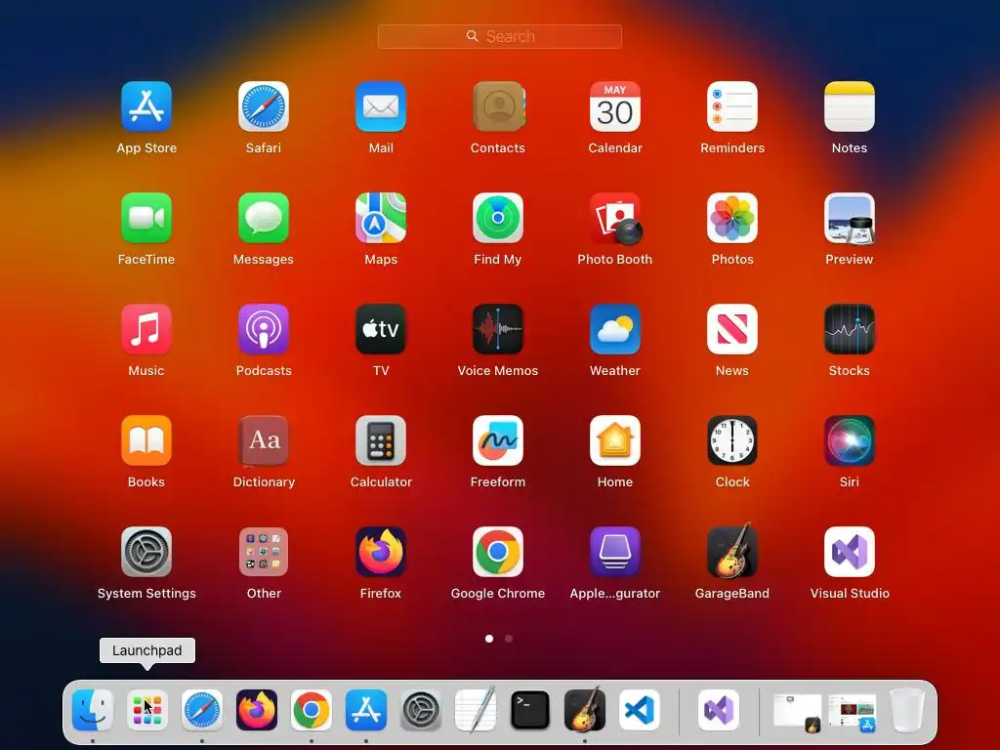Viewport: 1000px width, 750px height.
Task: Open the Messages app
Action: coord(264,218)
